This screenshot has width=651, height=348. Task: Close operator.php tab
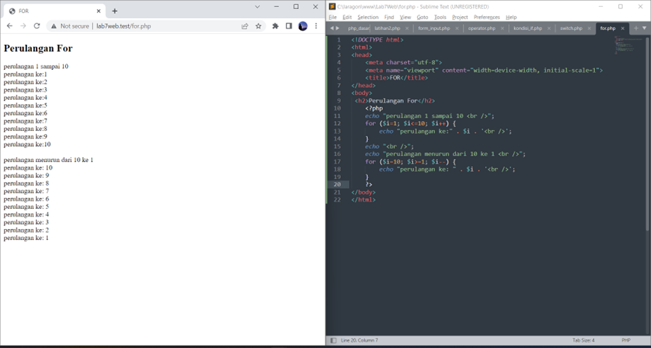(x=502, y=28)
